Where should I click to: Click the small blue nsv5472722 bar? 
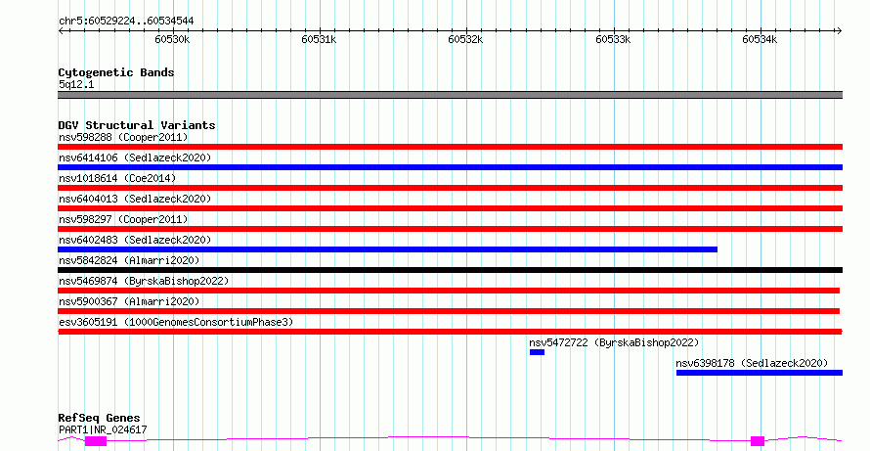click(x=537, y=352)
